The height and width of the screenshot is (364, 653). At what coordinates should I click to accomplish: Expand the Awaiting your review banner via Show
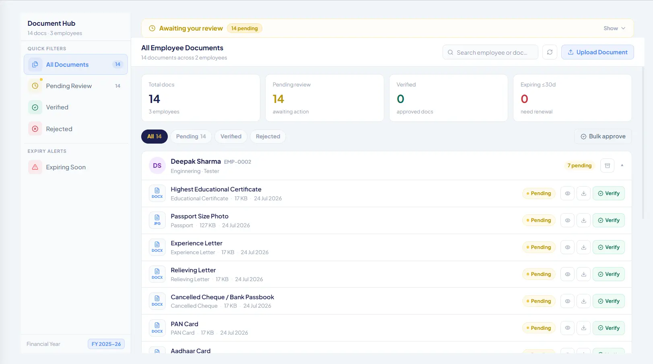614,29
